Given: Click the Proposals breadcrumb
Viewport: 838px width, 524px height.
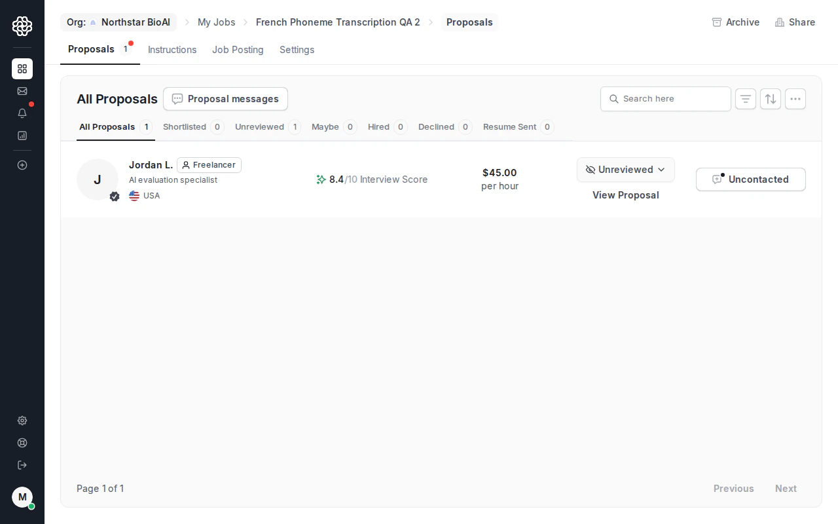Looking at the screenshot, I should [x=469, y=22].
